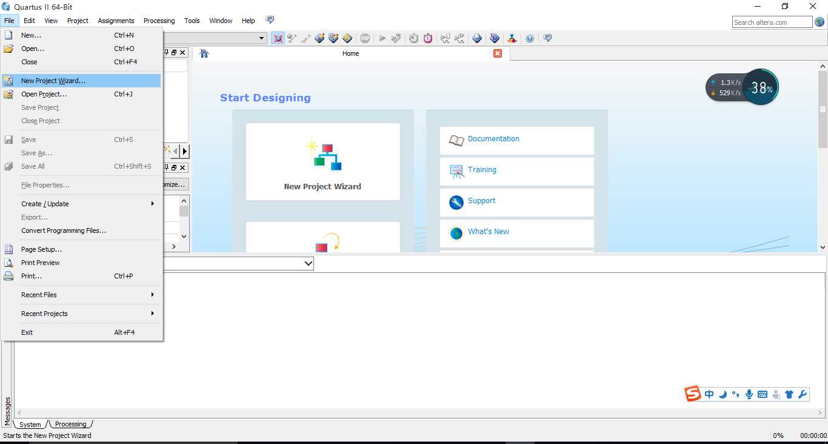
Task: Click the gray stopwatch toolbar icon
Action: 413,38
